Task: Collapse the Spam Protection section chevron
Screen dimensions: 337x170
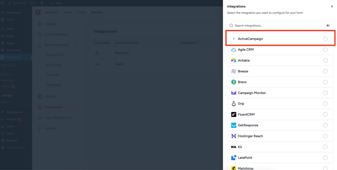Action: [x=76, y=45]
